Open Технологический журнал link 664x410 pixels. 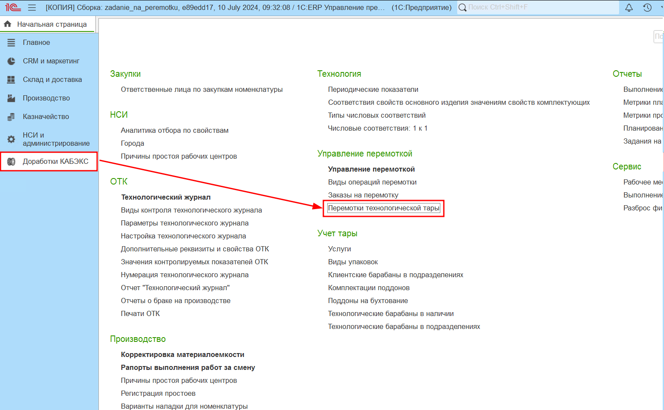pos(166,197)
